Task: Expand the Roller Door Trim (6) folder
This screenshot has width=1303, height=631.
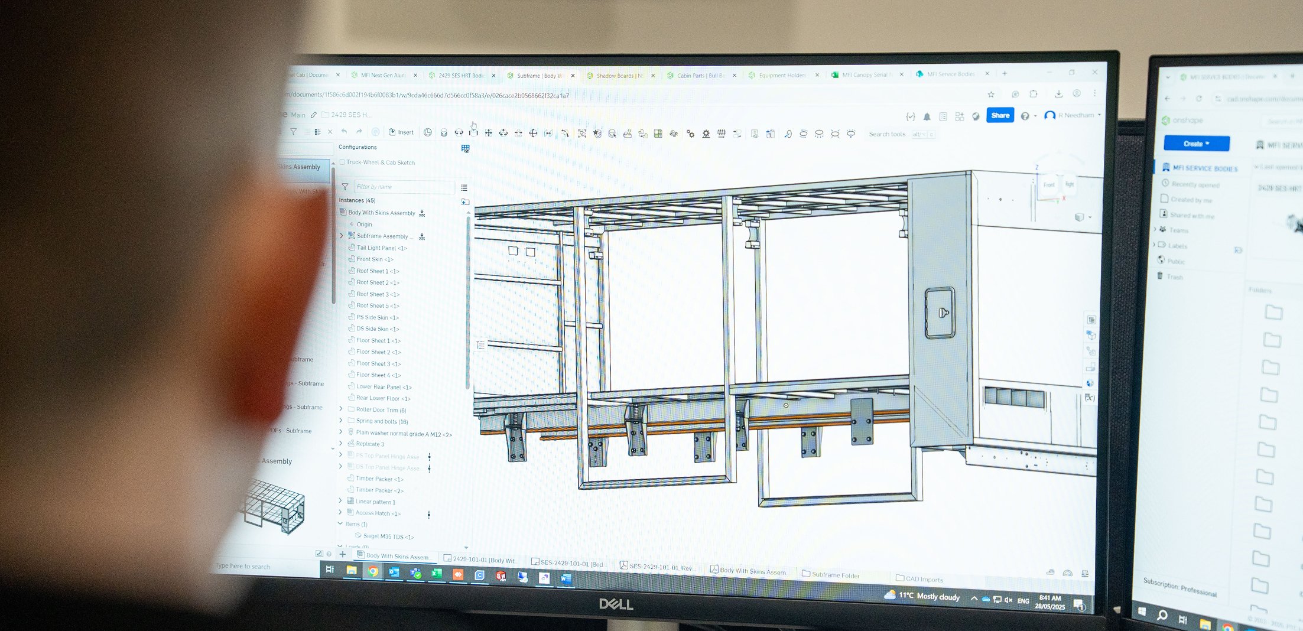Action: coord(341,409)
